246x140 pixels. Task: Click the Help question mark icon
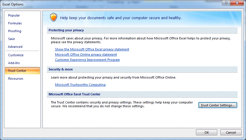(226, 3)
